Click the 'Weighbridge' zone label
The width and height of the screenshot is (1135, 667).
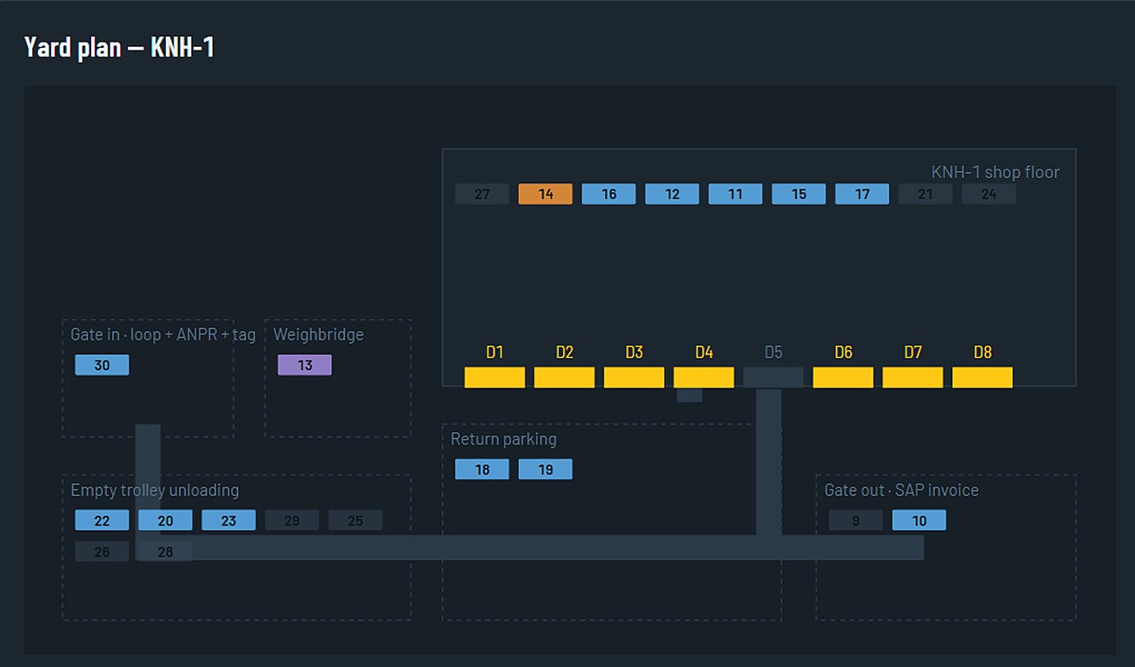click(319, 334)
